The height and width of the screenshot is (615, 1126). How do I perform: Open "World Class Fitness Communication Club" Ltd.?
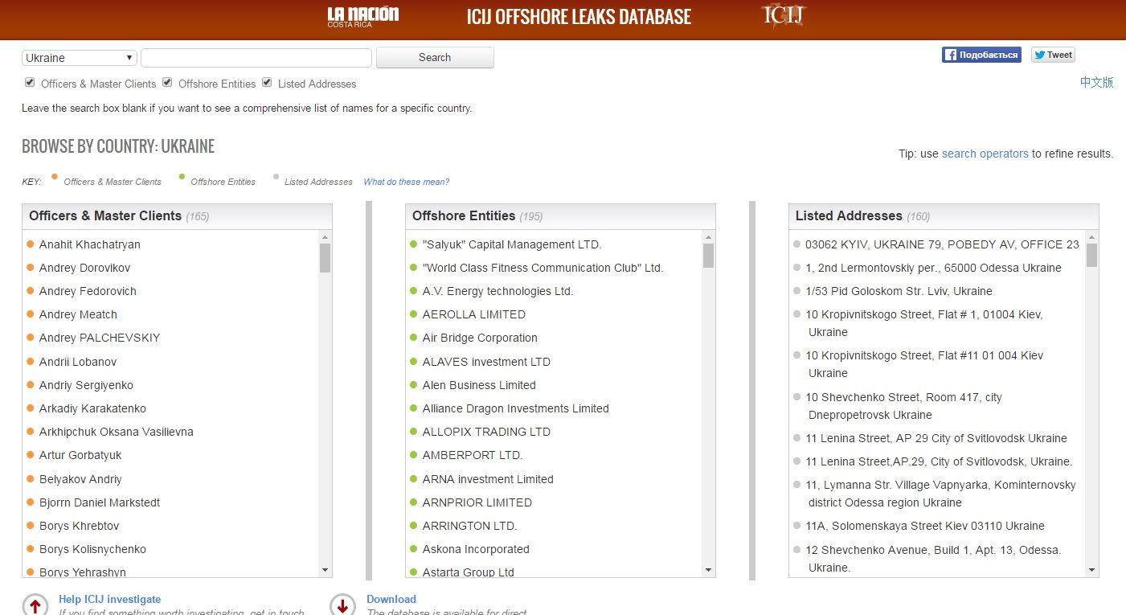[543, 268]
